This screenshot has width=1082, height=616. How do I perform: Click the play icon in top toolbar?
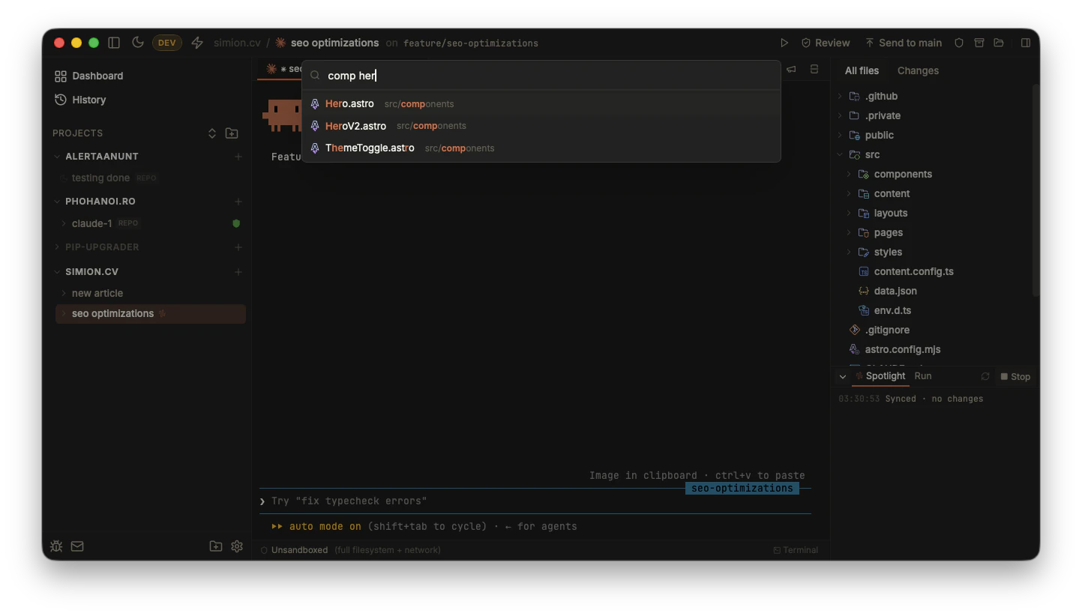point(784,43)
